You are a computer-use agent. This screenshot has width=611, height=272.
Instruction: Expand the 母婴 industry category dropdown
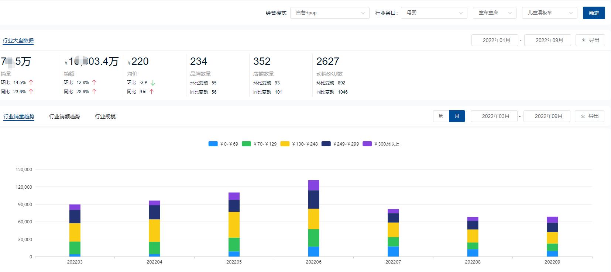coord(434,13)
